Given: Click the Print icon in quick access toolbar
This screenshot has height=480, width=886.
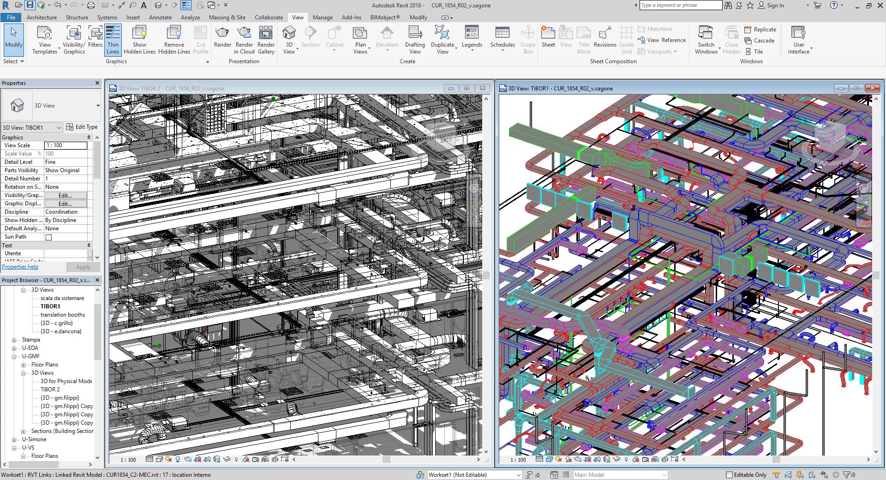Looking at the screenshot, I should (x=91, y=5).
